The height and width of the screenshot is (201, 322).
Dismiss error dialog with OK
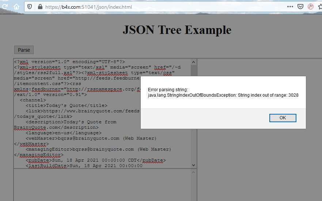click(x=283, y=118)
